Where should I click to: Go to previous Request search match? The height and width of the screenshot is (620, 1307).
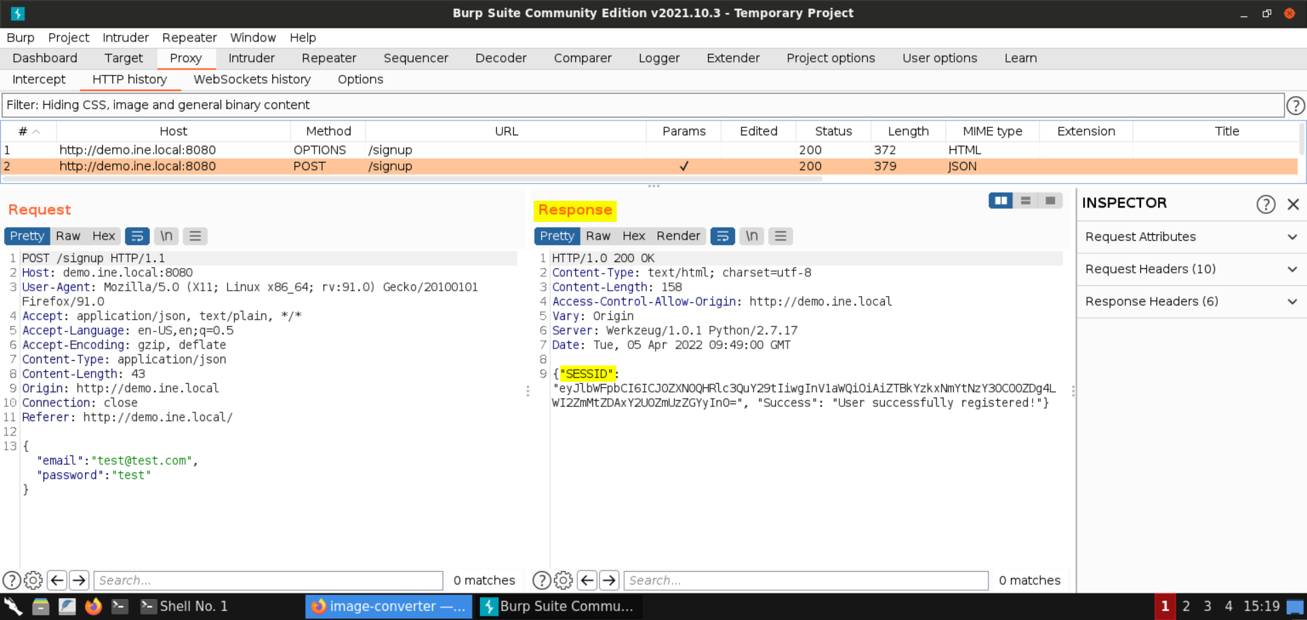click(x=57, y=581)
